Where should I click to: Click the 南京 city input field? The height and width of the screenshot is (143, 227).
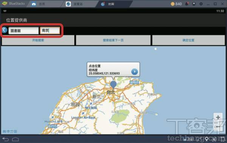coord(50,31)
